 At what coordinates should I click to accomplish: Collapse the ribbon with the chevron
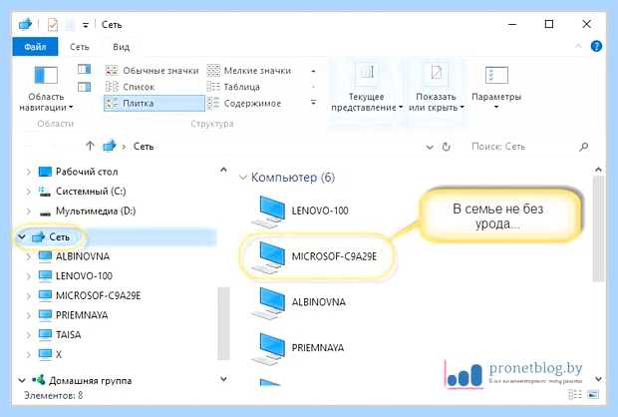point(578,47)
